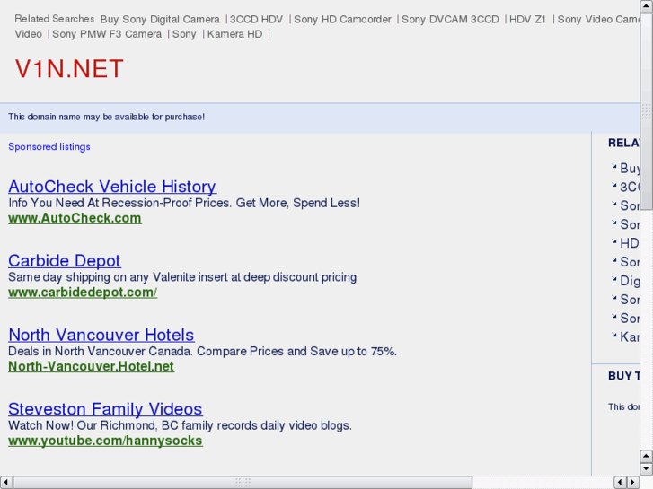Viewport: 653px width, 489px height.
Task: Open the sidebar 'HD' related link
Action: (x=630, y=243)
